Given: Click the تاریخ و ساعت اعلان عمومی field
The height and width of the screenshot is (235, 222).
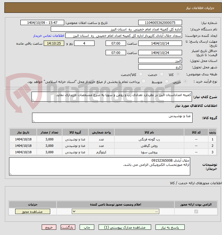Looking at the screenshot, I should [42, 23].
